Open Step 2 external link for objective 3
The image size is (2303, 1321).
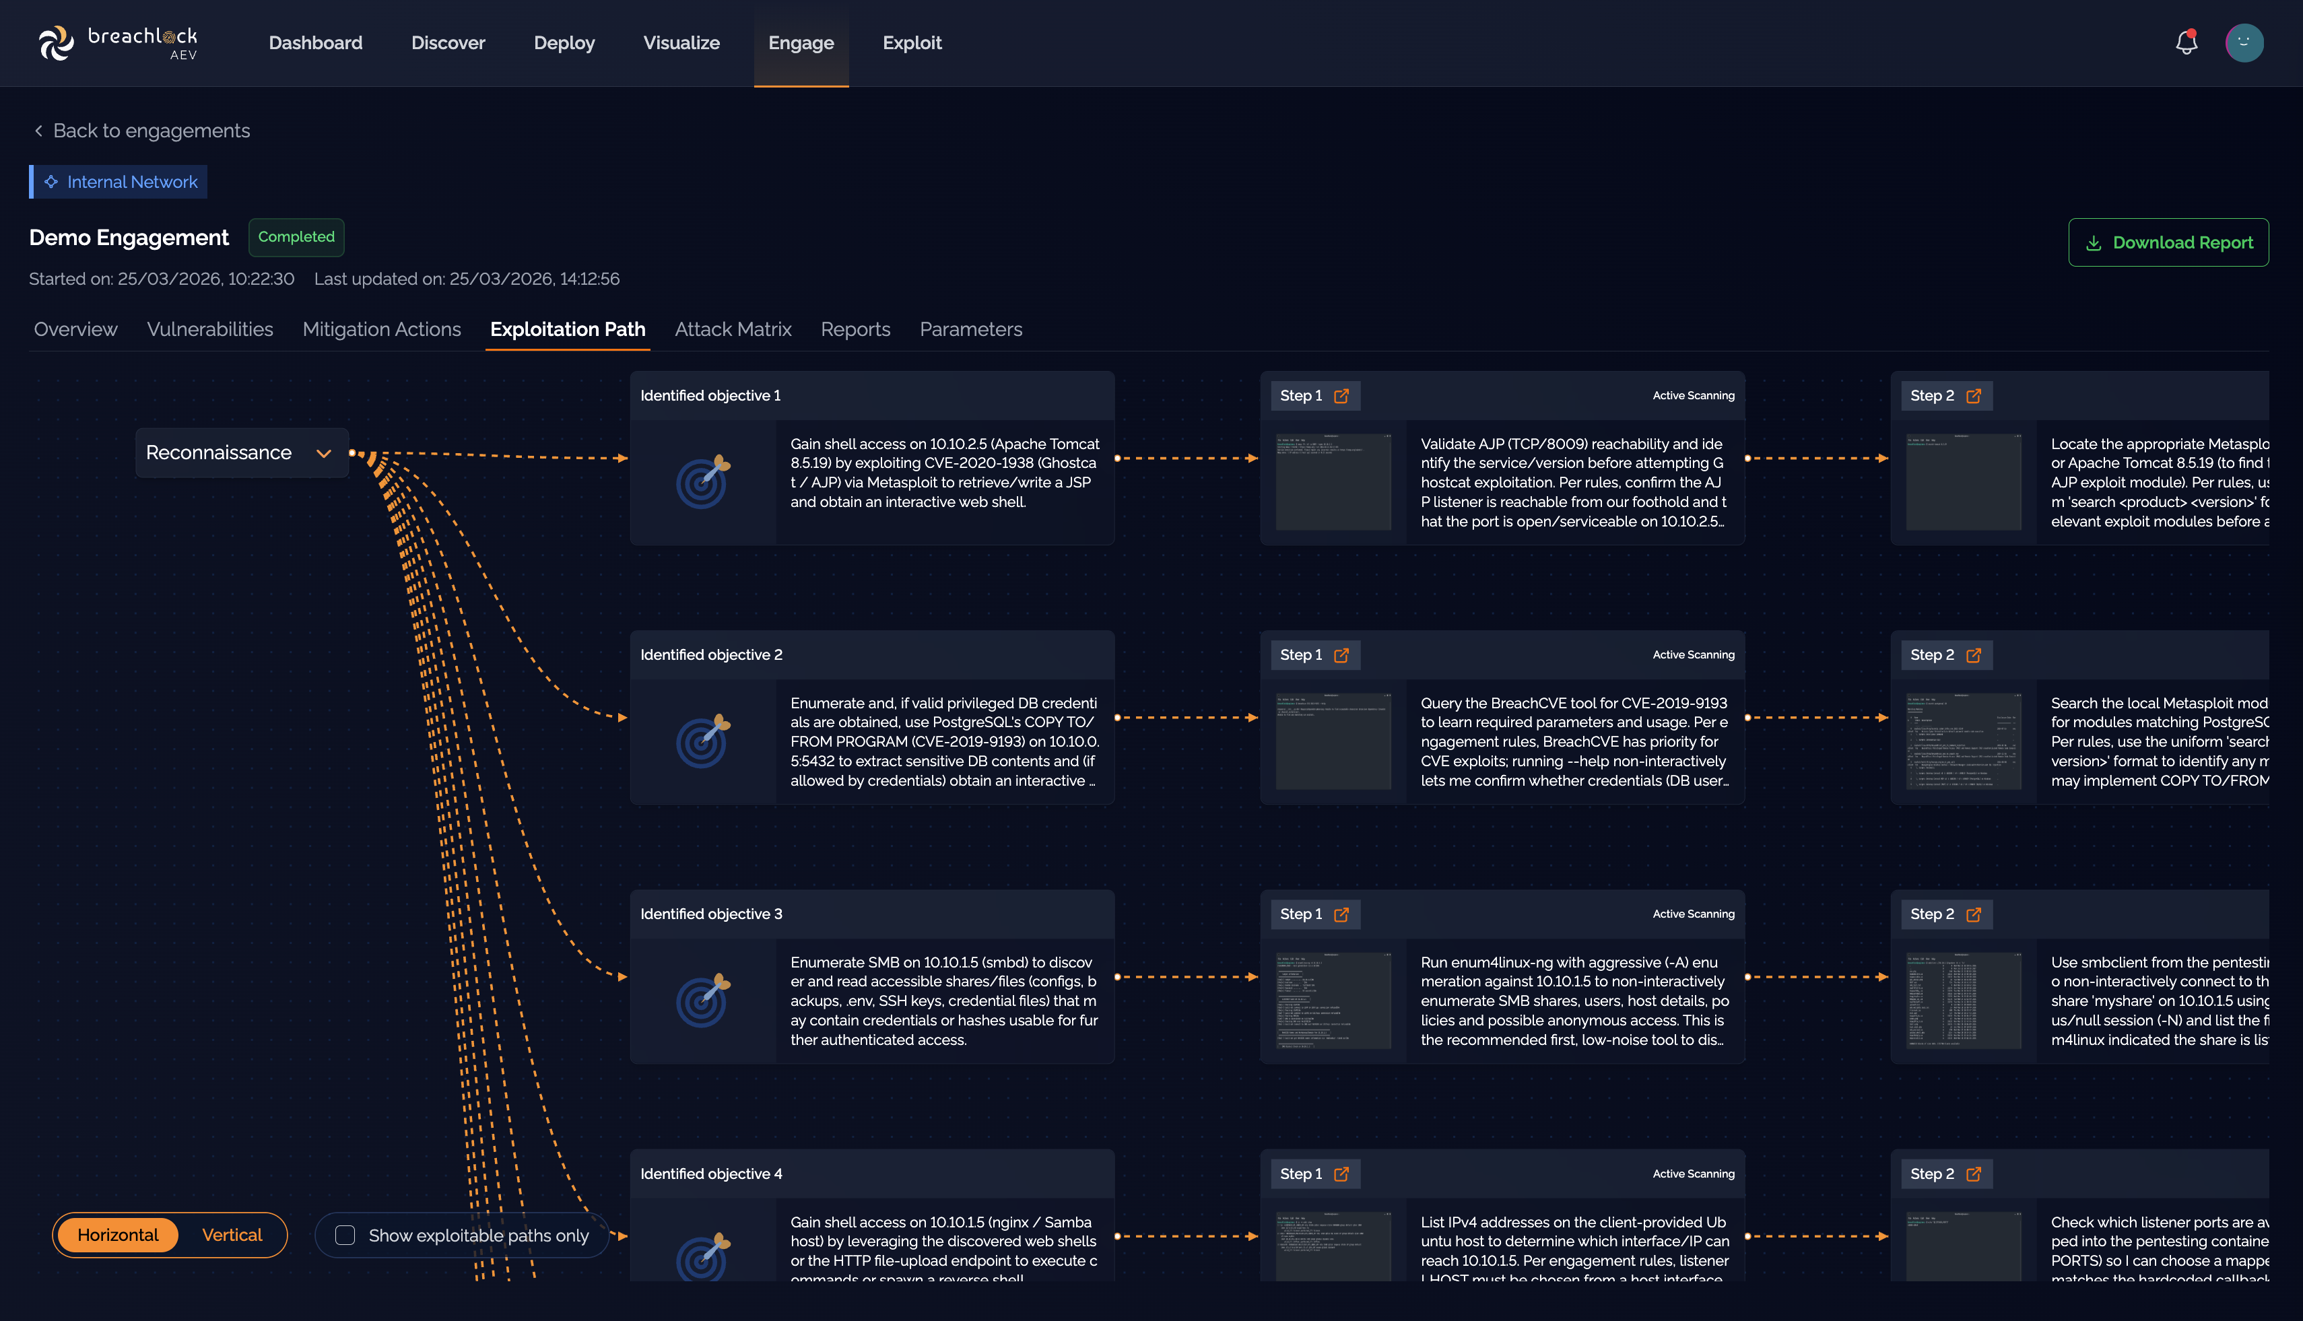pyautogui.click(x=1973, y=914)
